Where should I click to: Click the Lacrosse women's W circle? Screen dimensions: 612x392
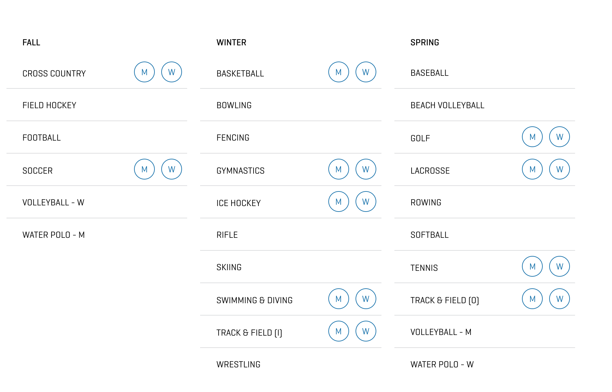(x=560, y=169)
